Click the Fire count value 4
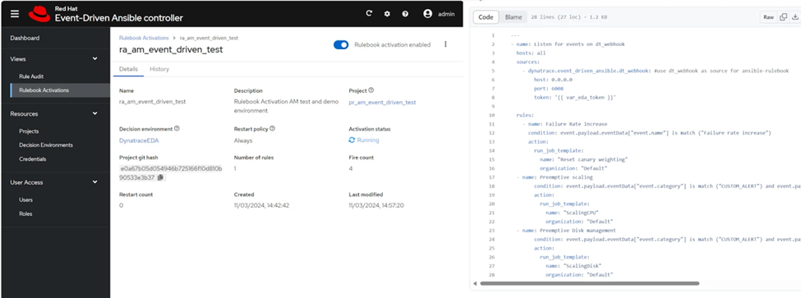Viewport: 801px width, 298px height. (x=351, y=167)
